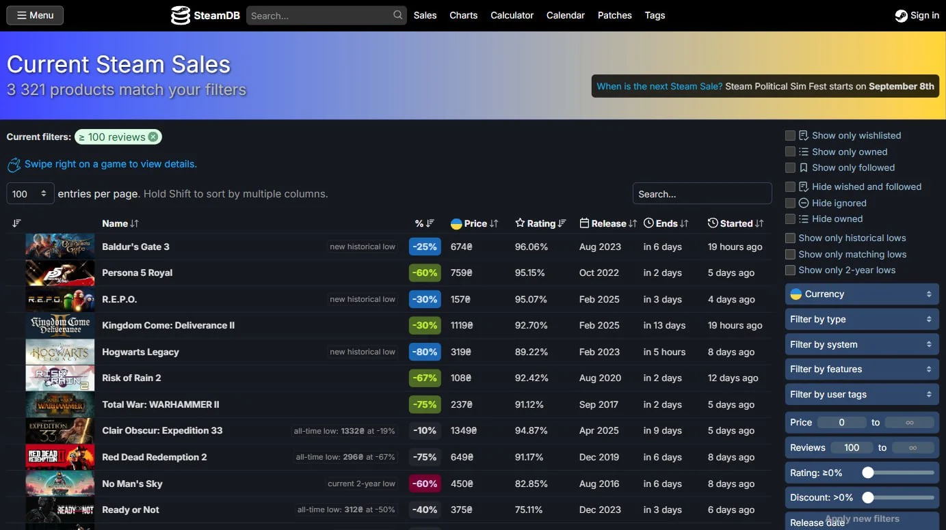
Task: Click the -80% discount badge for Hogwarts Legacy
Action: tap(425, 352)
